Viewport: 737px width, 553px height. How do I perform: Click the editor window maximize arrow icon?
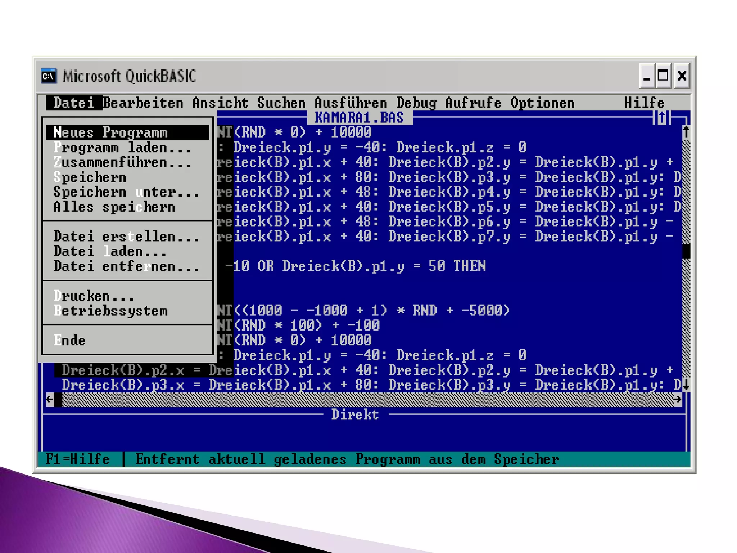pyautogui.click(x=661, y=118)
